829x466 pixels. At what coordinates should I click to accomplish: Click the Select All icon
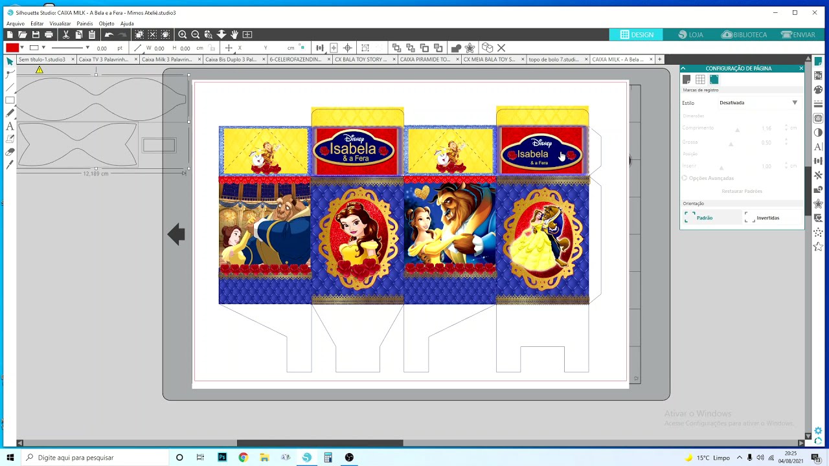point(139,34)
